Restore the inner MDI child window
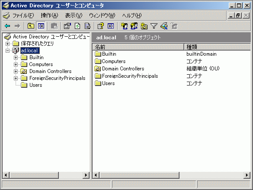 click(x=238, y=16)
